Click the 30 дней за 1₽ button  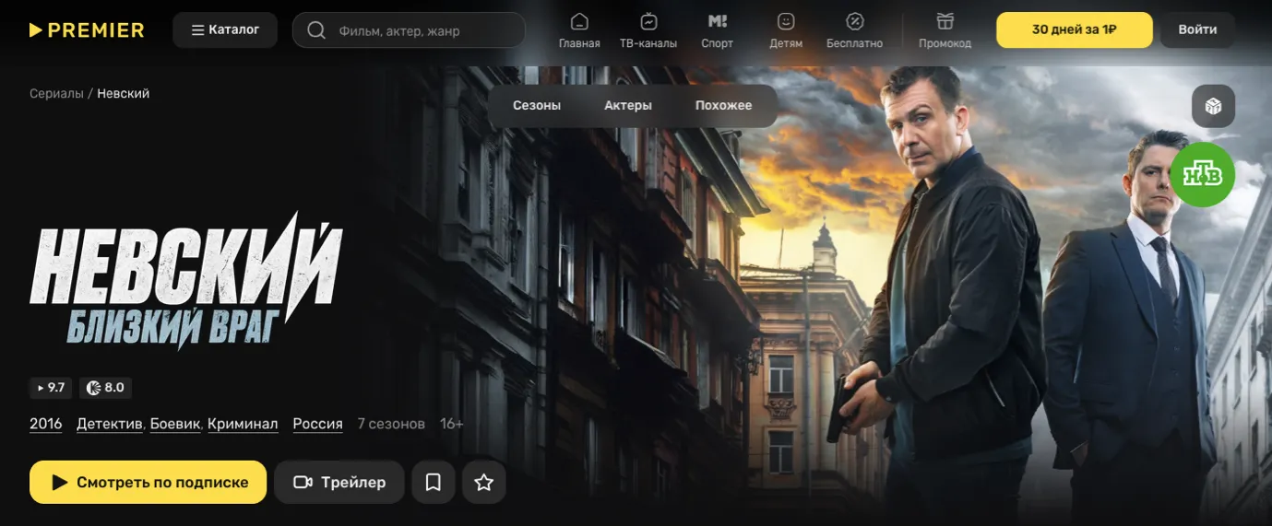point(1074,29)
